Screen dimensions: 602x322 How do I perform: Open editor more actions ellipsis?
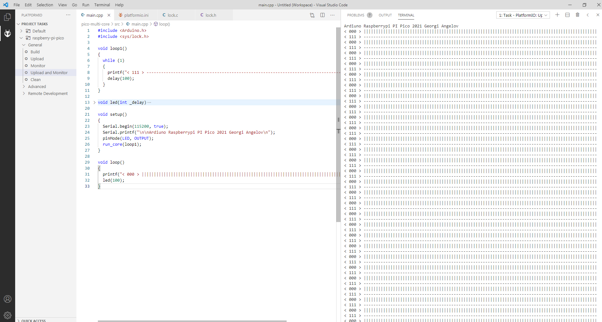(x=332, y=15)
